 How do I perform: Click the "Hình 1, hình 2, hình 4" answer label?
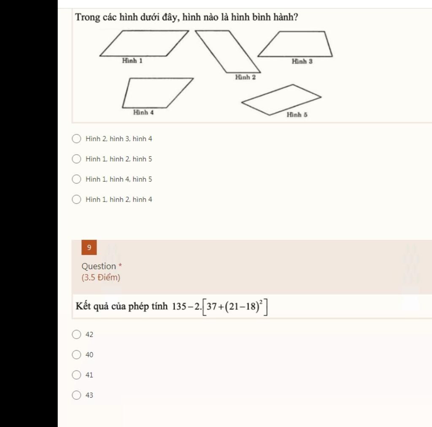click(119, 199)
